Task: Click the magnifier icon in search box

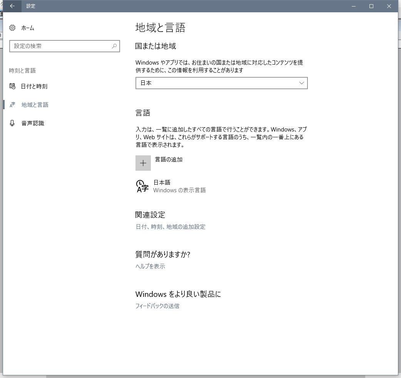Action: point(114,46)
